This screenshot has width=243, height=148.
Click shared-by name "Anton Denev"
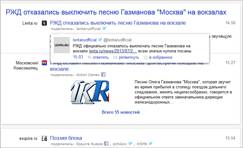88,75
